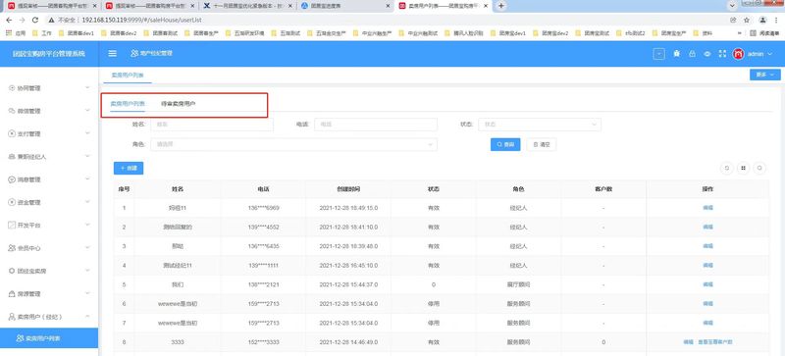Click the icon beside 微信管理 in the sidebar

click(x=12, y=111)
